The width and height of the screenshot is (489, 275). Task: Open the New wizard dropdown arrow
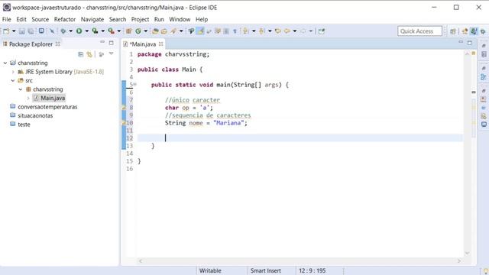coord(14,31)
